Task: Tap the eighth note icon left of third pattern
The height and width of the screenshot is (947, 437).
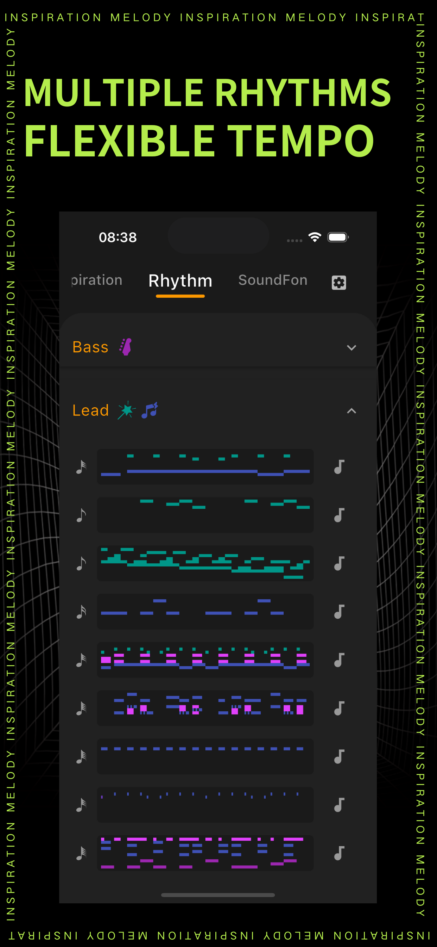Action: coord(81,564)
